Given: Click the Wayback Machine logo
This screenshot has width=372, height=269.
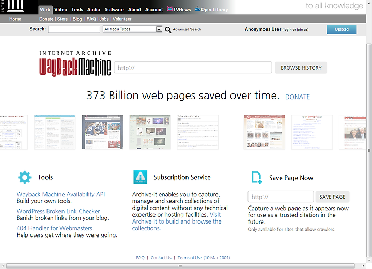Looking at the screenshot, I should click(x=75, y=64).
